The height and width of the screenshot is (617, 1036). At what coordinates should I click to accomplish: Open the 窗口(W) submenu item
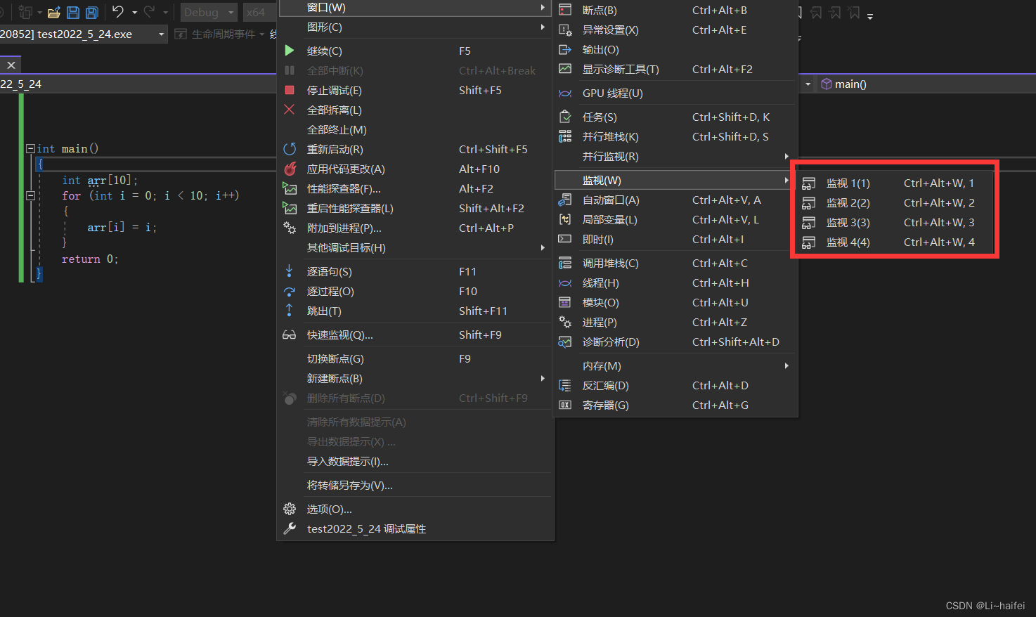pyautogui.click(x=415, y=8)
